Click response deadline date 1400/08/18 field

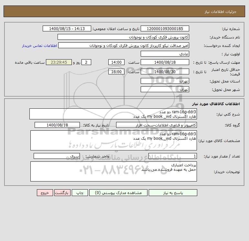coord(165,62)
